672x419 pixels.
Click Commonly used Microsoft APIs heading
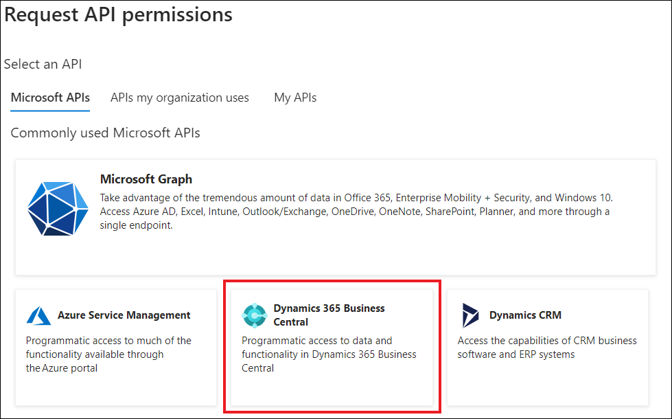point(106,133)
